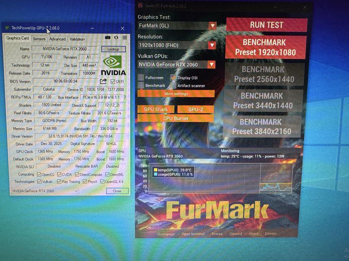
Task: Click the GPU-Z Close button
Action: pyautogui.click(x=117, y=191)
